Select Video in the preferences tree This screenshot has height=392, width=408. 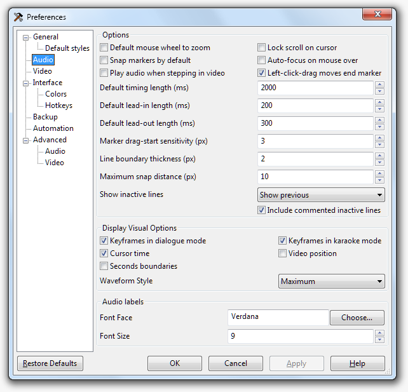43,71
